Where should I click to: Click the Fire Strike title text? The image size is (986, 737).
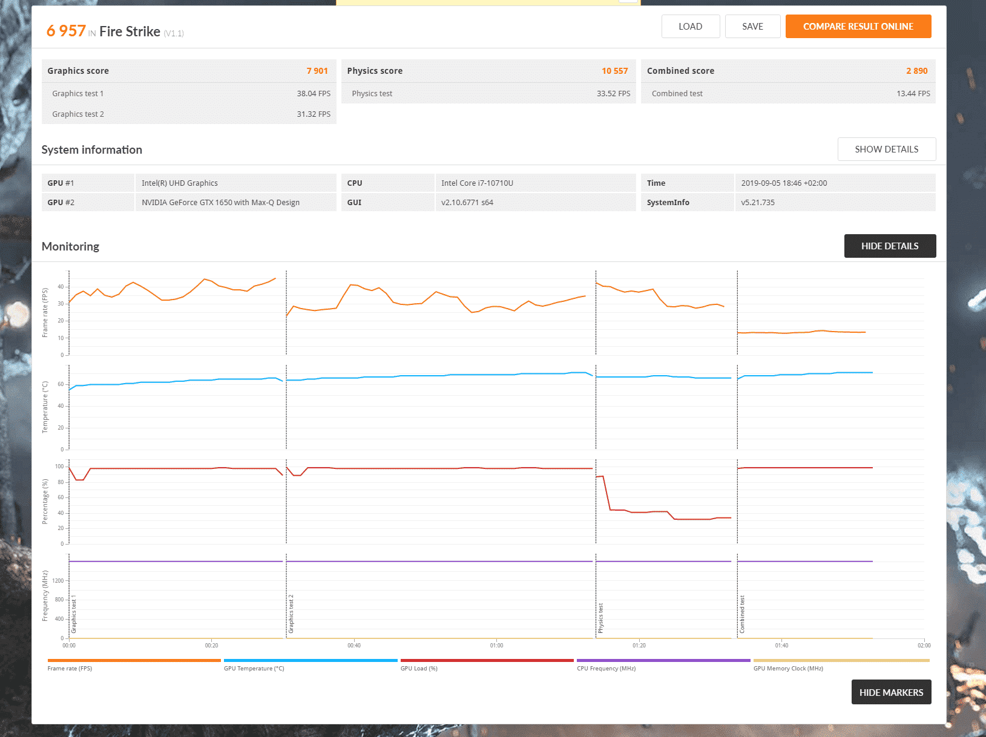point(130,31)
